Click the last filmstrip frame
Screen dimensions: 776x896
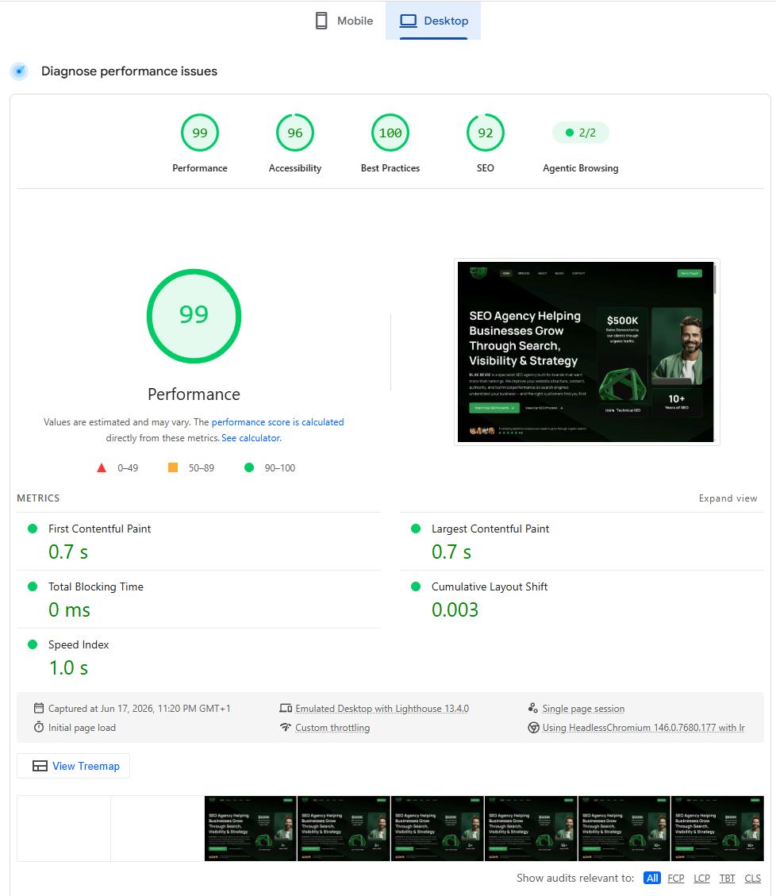pos(718,829)
